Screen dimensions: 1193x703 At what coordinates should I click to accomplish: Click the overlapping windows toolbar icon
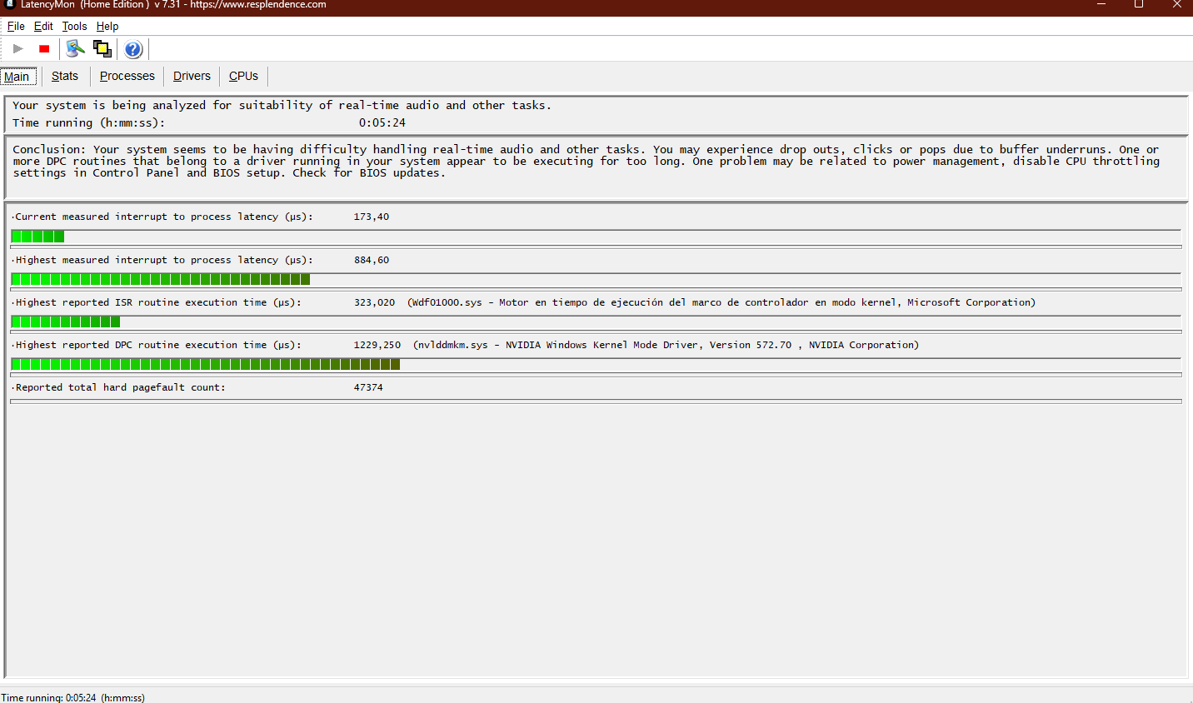click(102, 49)
